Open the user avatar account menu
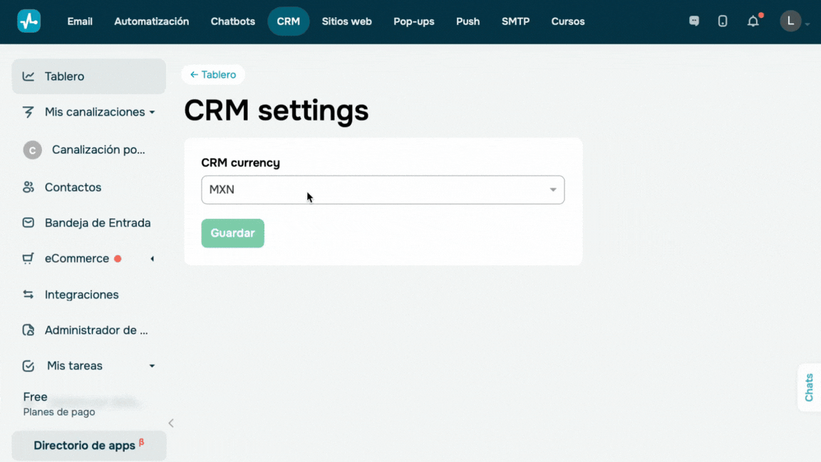The image size is (821, 462). click(791, 21)
